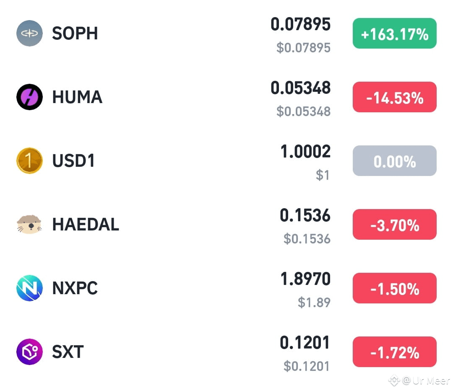
Task: Open the SOPH ticker name
Action: tap(75, 33)
